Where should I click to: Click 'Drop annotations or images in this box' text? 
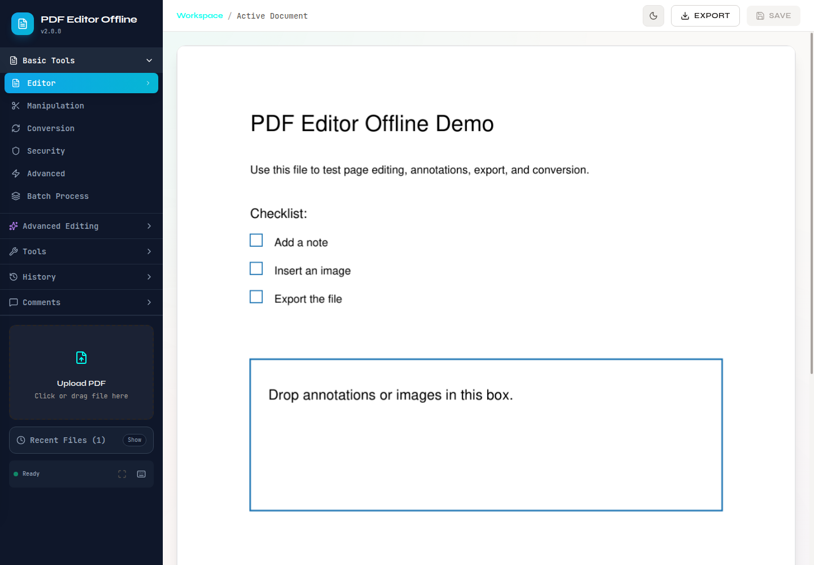click(x=391, y=395)
